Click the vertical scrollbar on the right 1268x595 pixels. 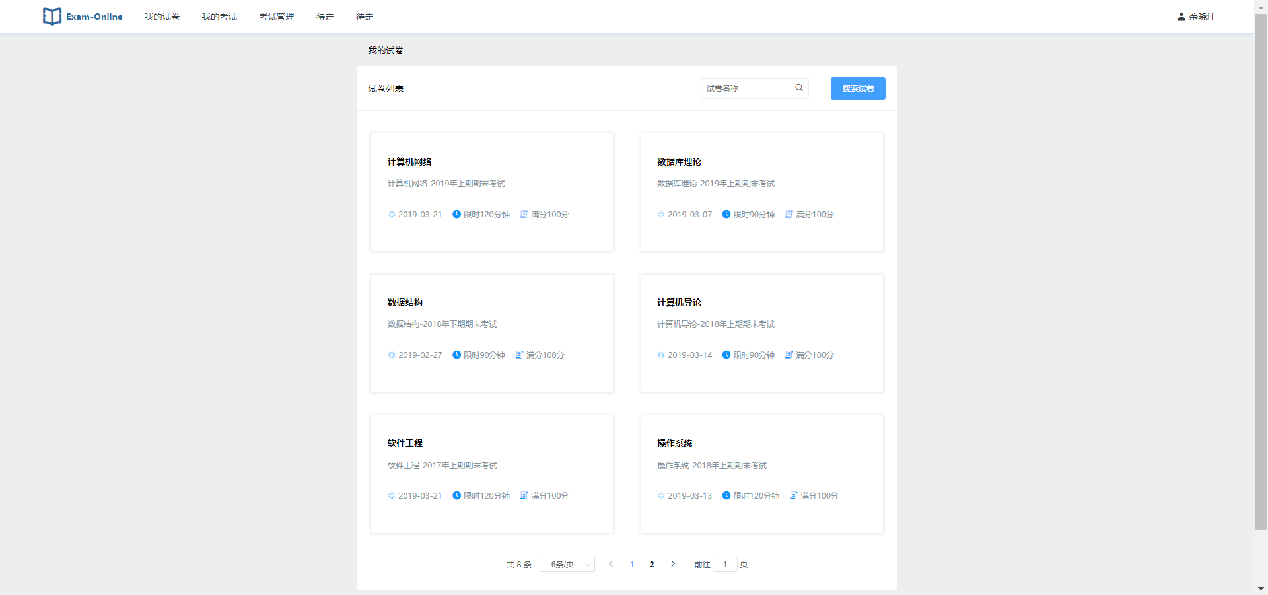1261,264
